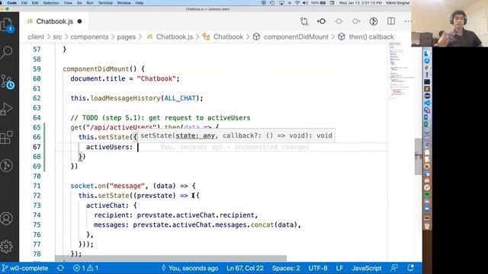Toggle file blame annotations icon
This screenshot has width=488, height=274.
point(374,21)
